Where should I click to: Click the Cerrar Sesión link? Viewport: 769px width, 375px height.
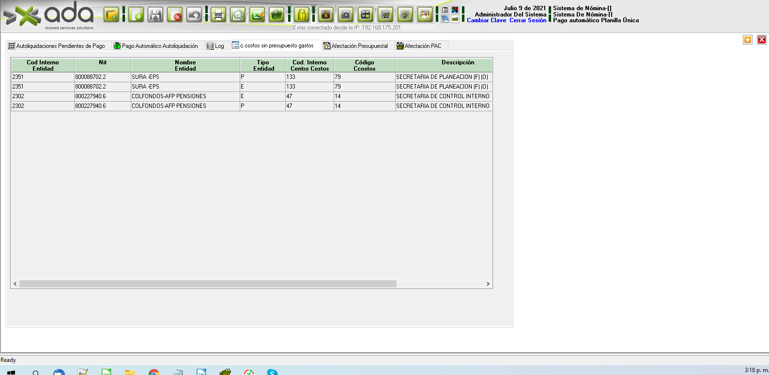pos(527,20)
